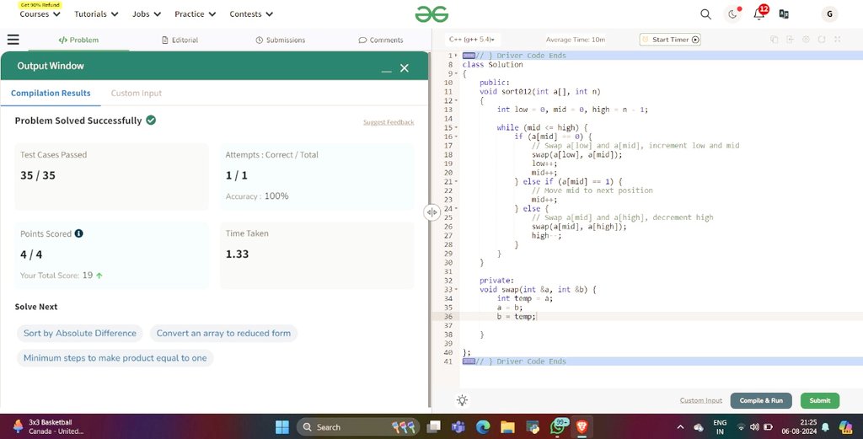Click the language translate icon in header
This screenshot has width=863, height=439.
pos(784,14)
